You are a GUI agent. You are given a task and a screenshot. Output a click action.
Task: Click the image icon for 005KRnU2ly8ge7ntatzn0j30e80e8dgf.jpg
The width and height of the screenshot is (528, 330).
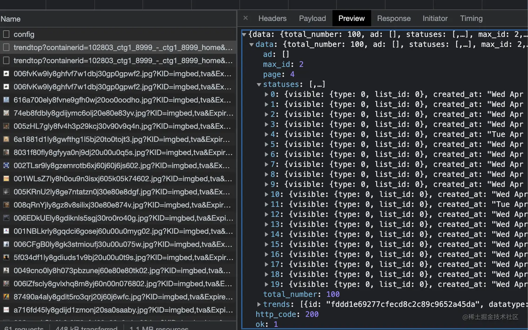coord(6,192)
